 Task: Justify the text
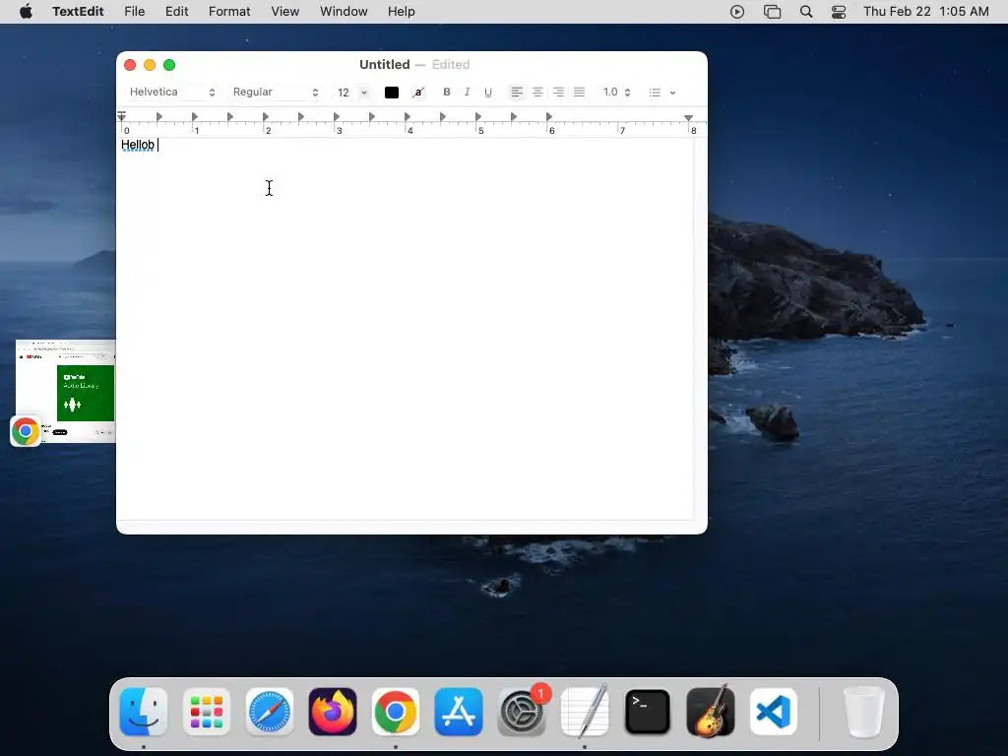579,92
